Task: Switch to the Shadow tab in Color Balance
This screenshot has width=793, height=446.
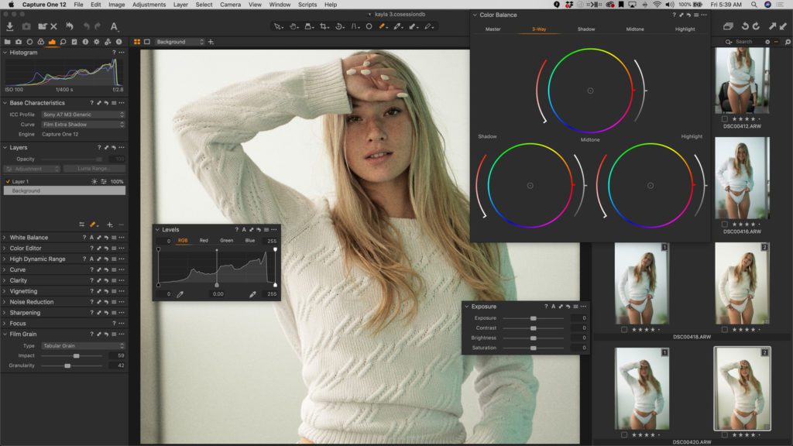Action: point(586,29)
